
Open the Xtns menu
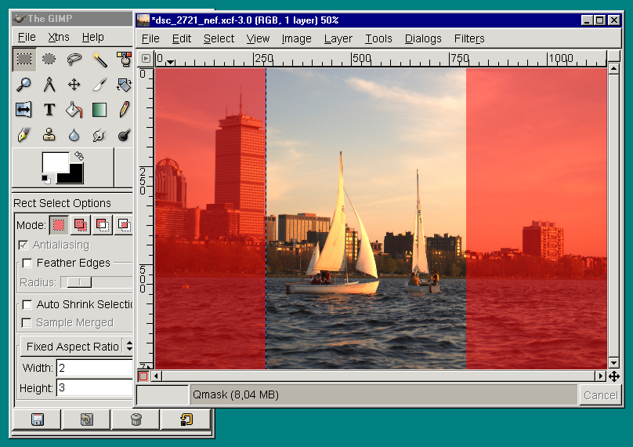coord(59,37)
